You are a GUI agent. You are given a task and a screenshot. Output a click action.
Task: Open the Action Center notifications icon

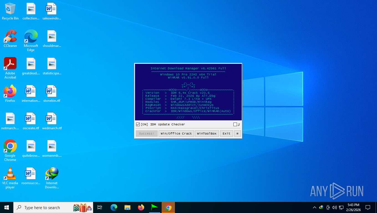point(368,207)
